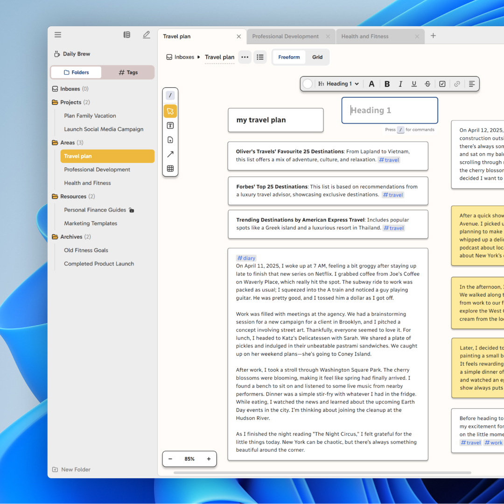Switch to Professional Development tab

[286, 36]
